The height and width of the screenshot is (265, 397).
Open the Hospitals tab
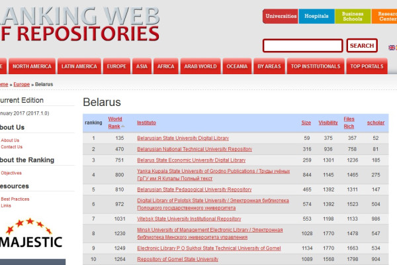point(316,16)
